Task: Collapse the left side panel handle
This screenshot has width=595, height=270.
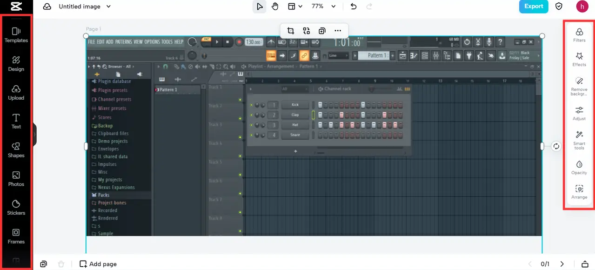Action: coord(34,135)
